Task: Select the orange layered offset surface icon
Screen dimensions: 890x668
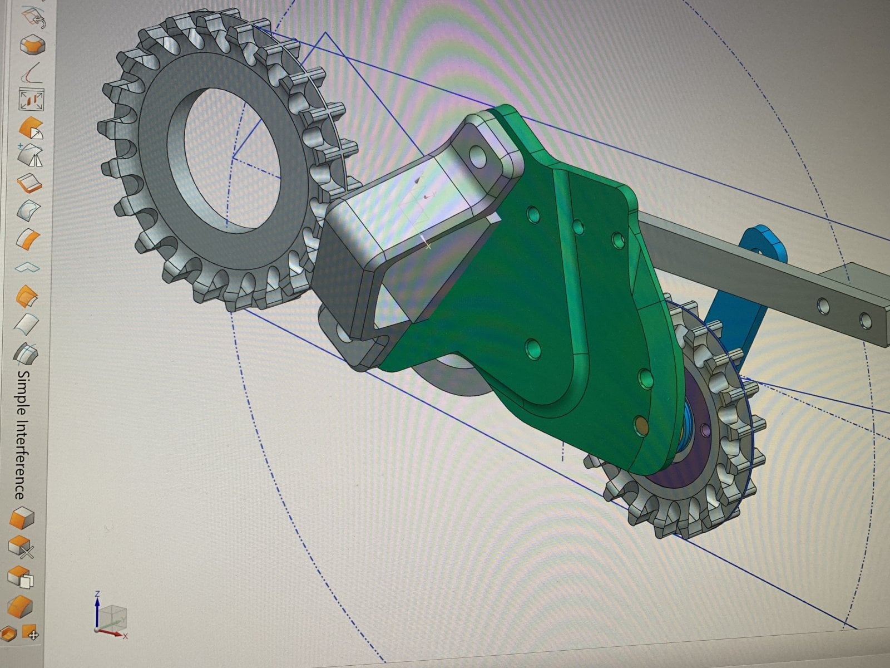Action: tap(27, 295)
